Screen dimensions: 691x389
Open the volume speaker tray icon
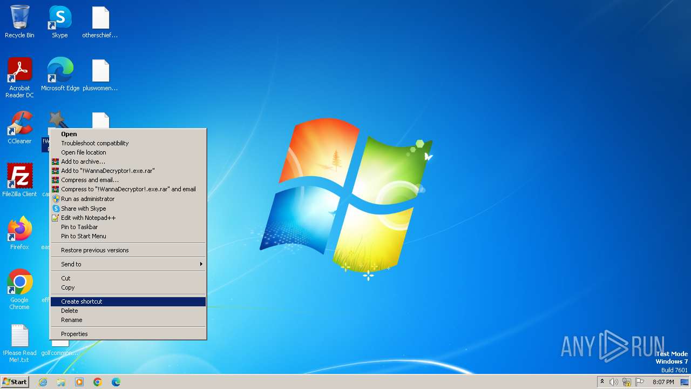[614, 382]
